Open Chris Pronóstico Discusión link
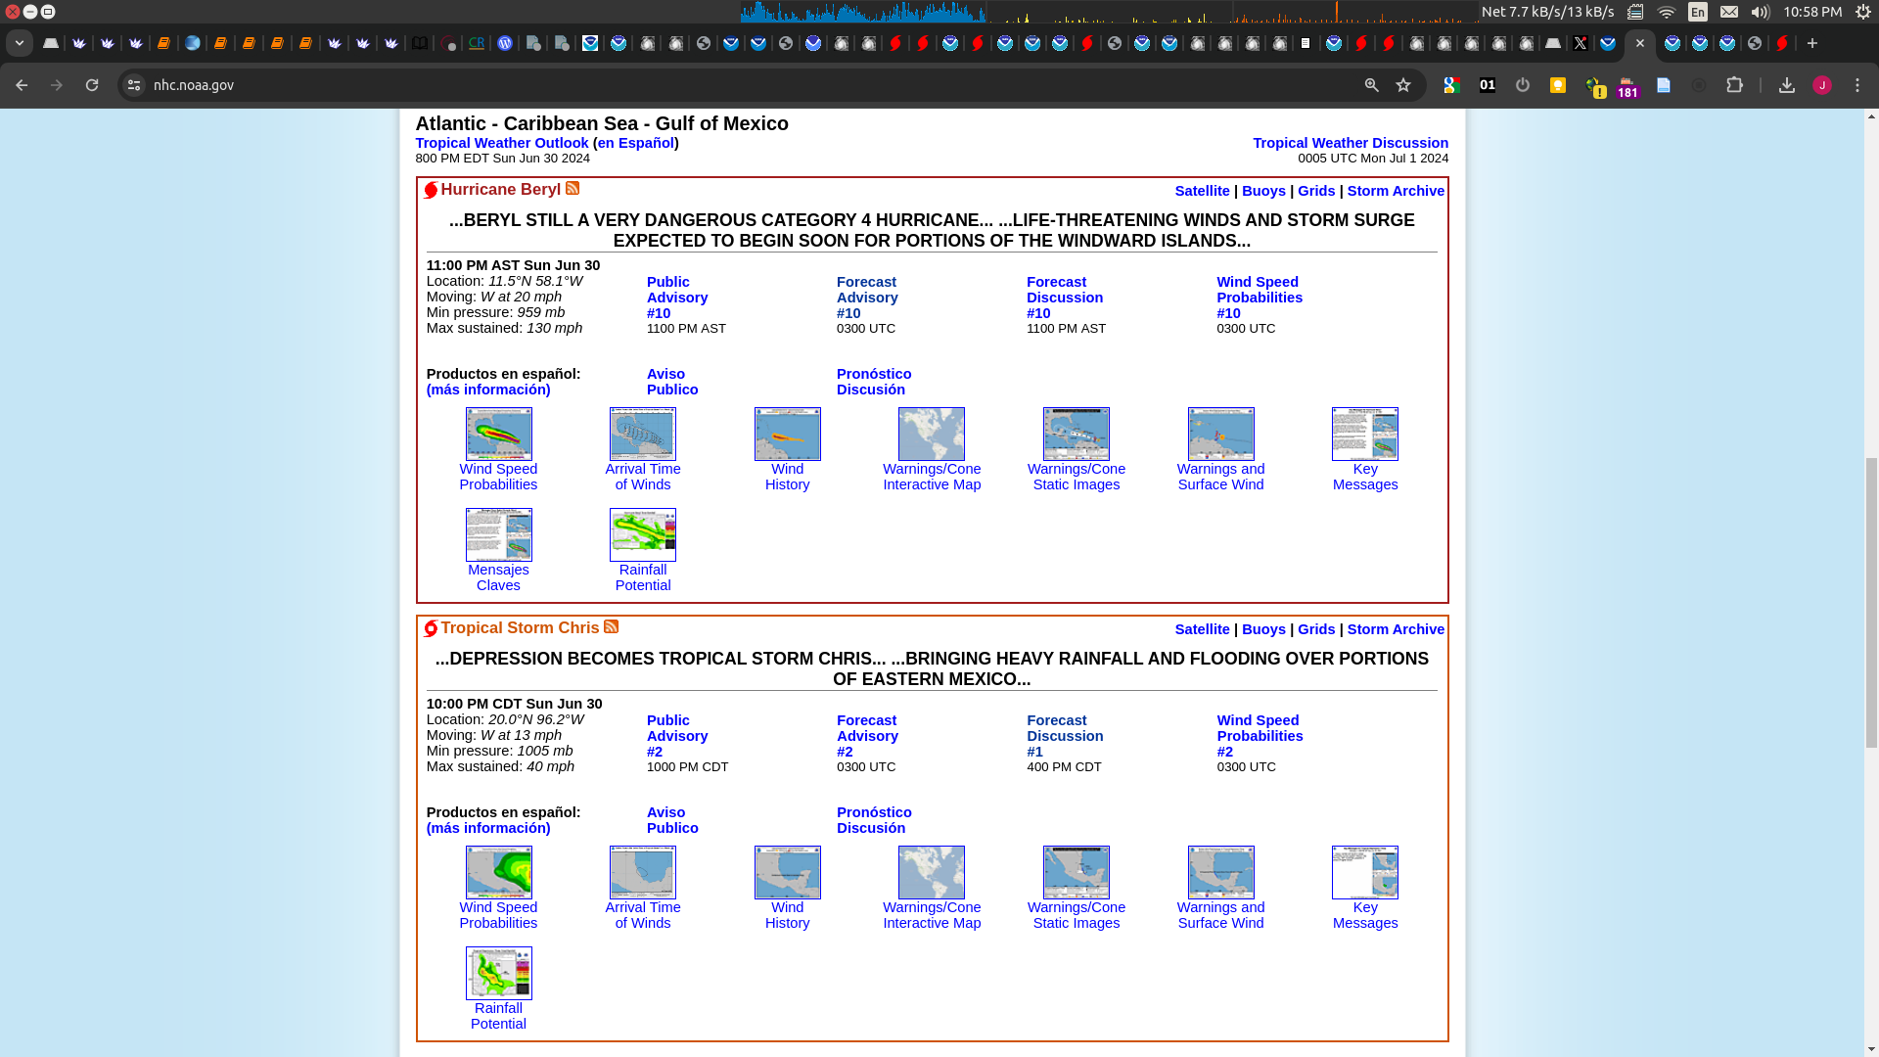The height and width of the screenshot is (1057, 1879). [874, 820]
